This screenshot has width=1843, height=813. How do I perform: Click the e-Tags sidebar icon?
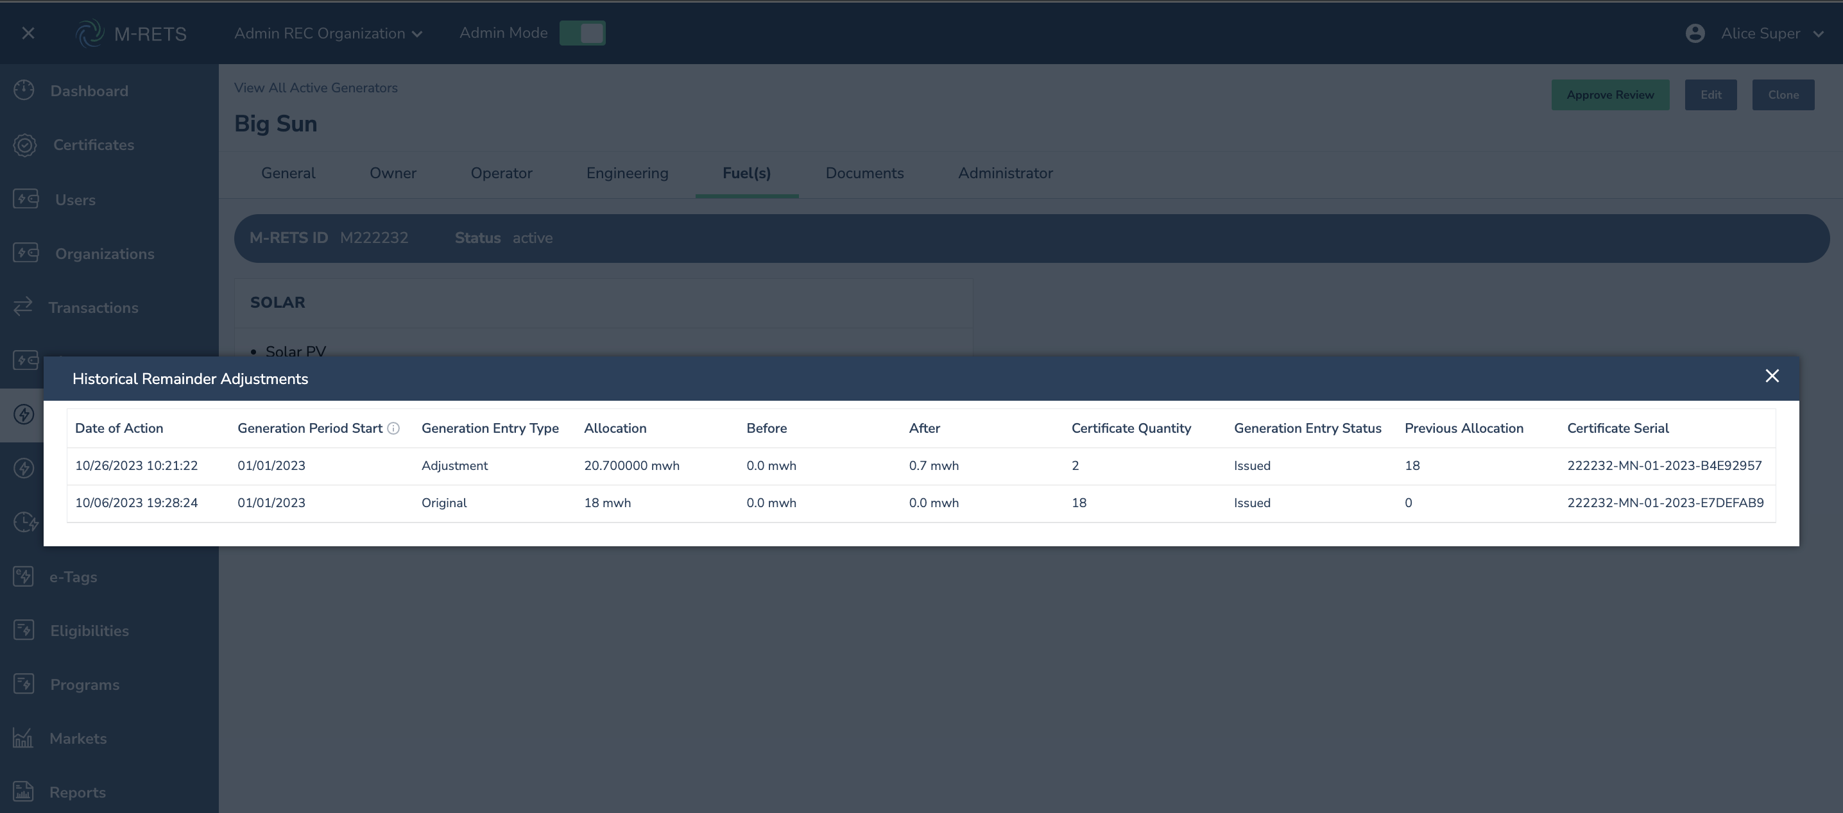click(23, 576)
